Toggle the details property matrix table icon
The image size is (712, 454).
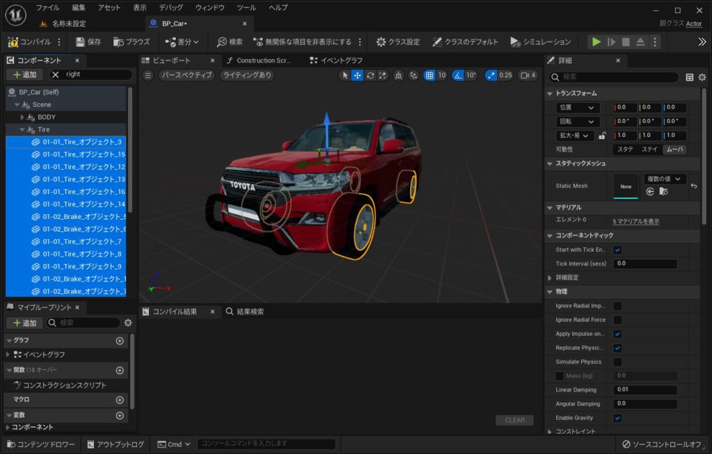[689, 77]
